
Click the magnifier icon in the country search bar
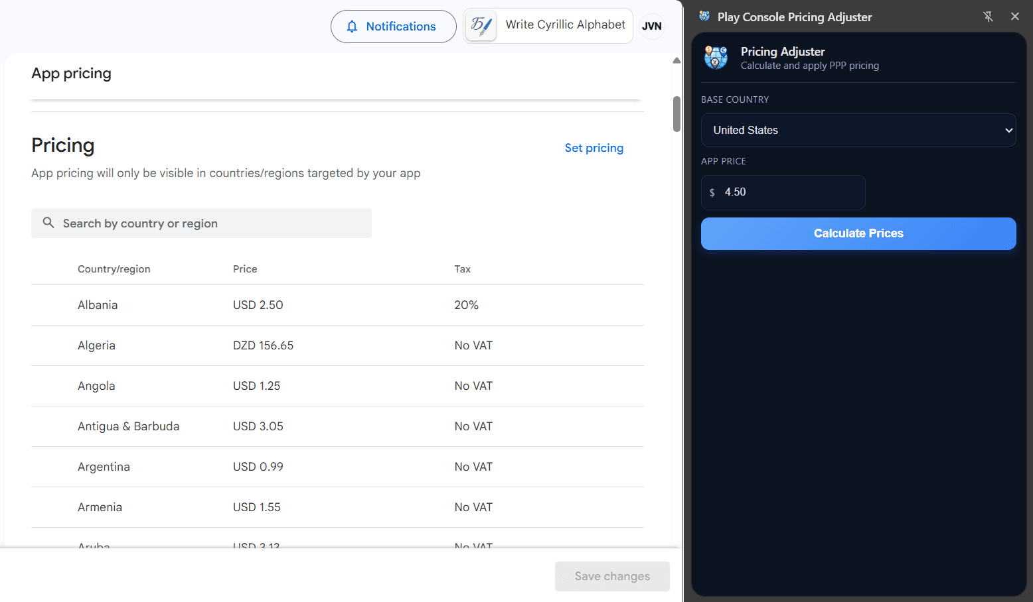tap(48, 223)
